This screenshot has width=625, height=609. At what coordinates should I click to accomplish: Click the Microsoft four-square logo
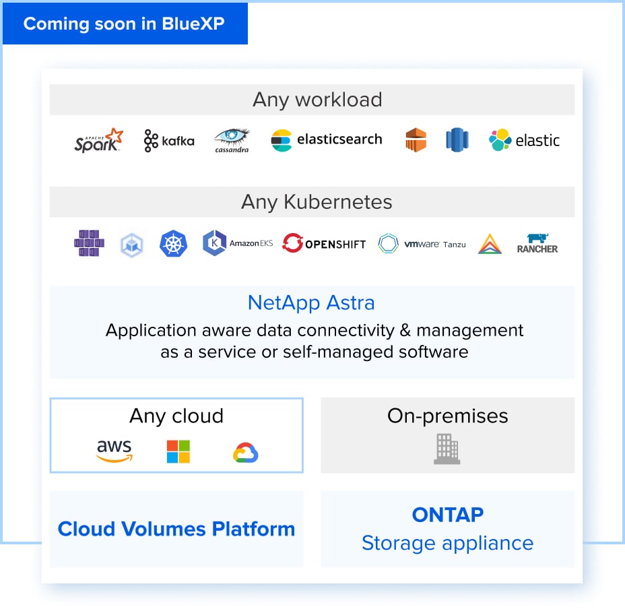click(x=178, y=451)
